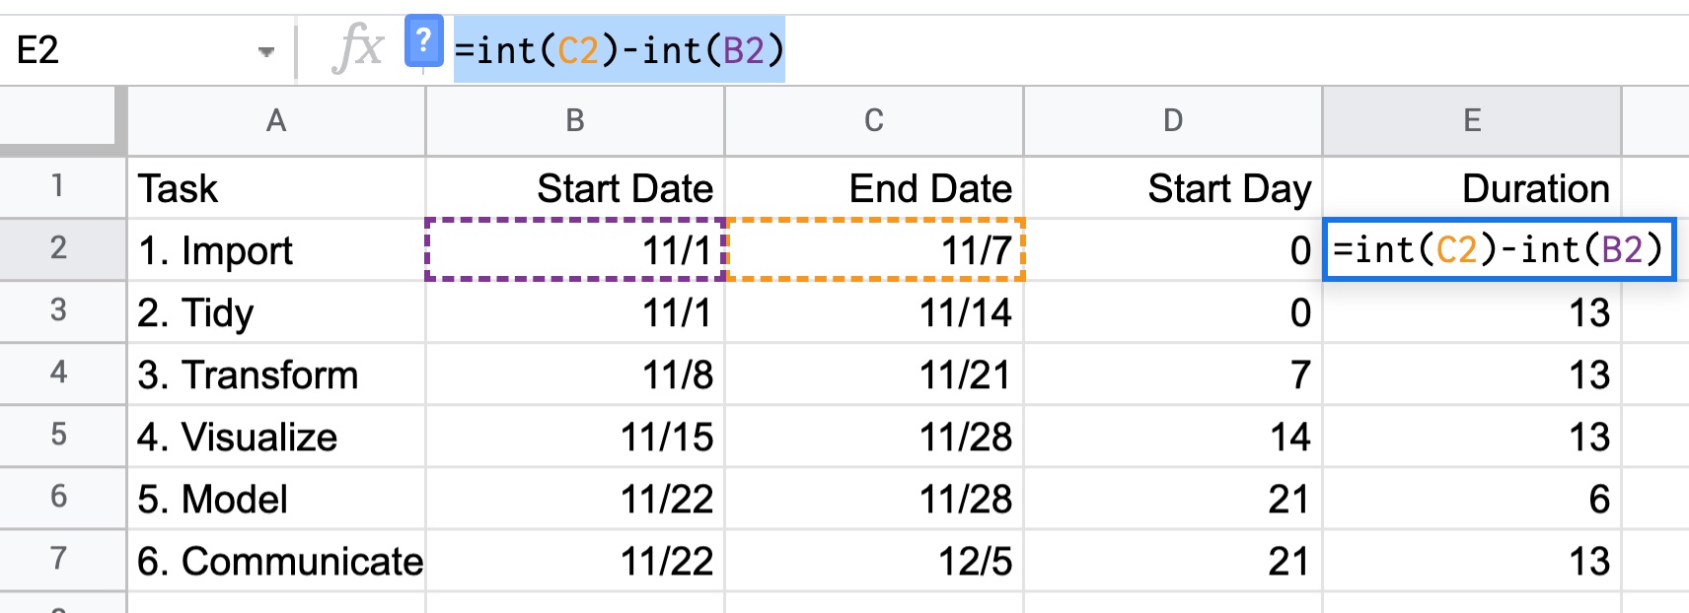Click the Name box showing E2
Screen dimensions: 1689x613
click(x=143, y=49)
